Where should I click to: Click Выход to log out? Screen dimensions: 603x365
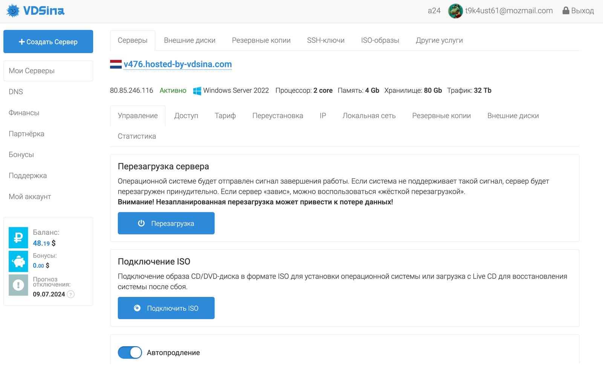point(578,11)
